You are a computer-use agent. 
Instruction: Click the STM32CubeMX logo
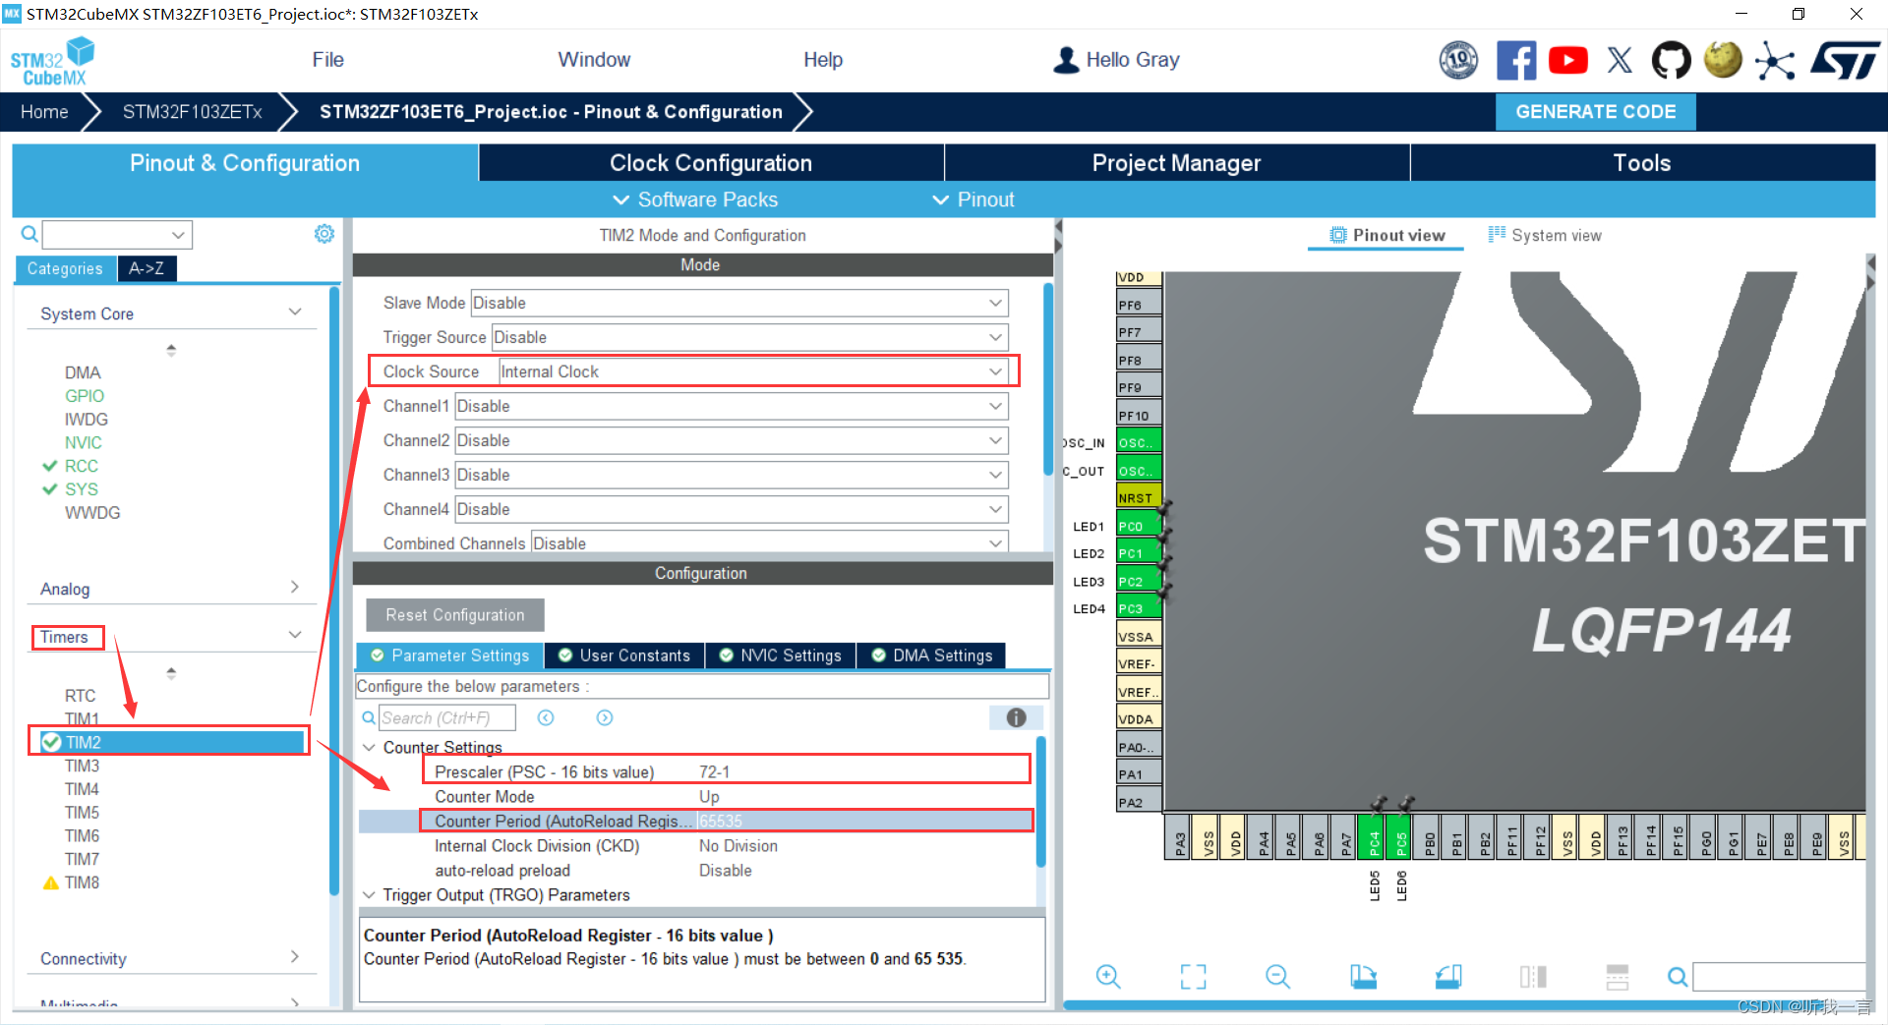pyautogui.click(x=52, y=61)
